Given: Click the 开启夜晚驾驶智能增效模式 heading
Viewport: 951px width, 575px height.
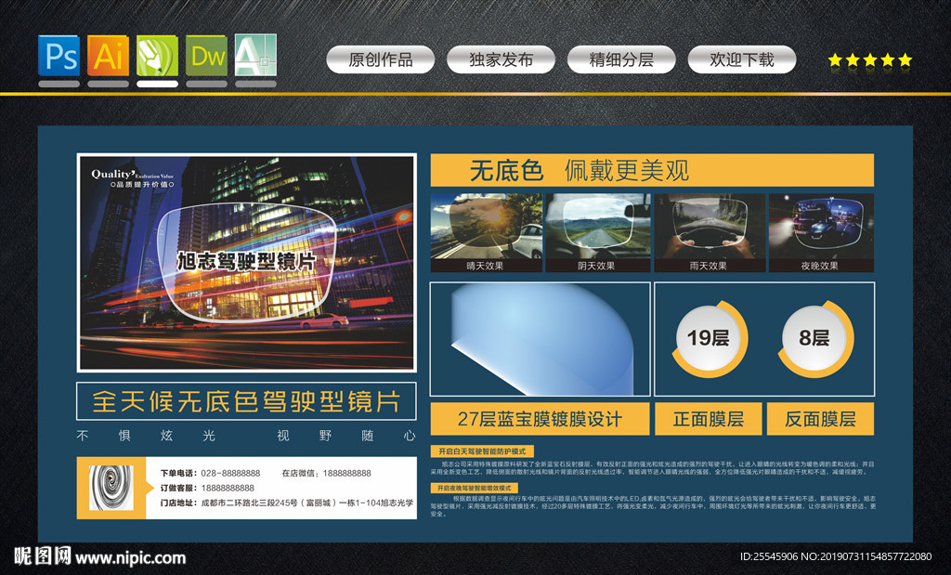Looking at the screenshot, I should 475,488.
